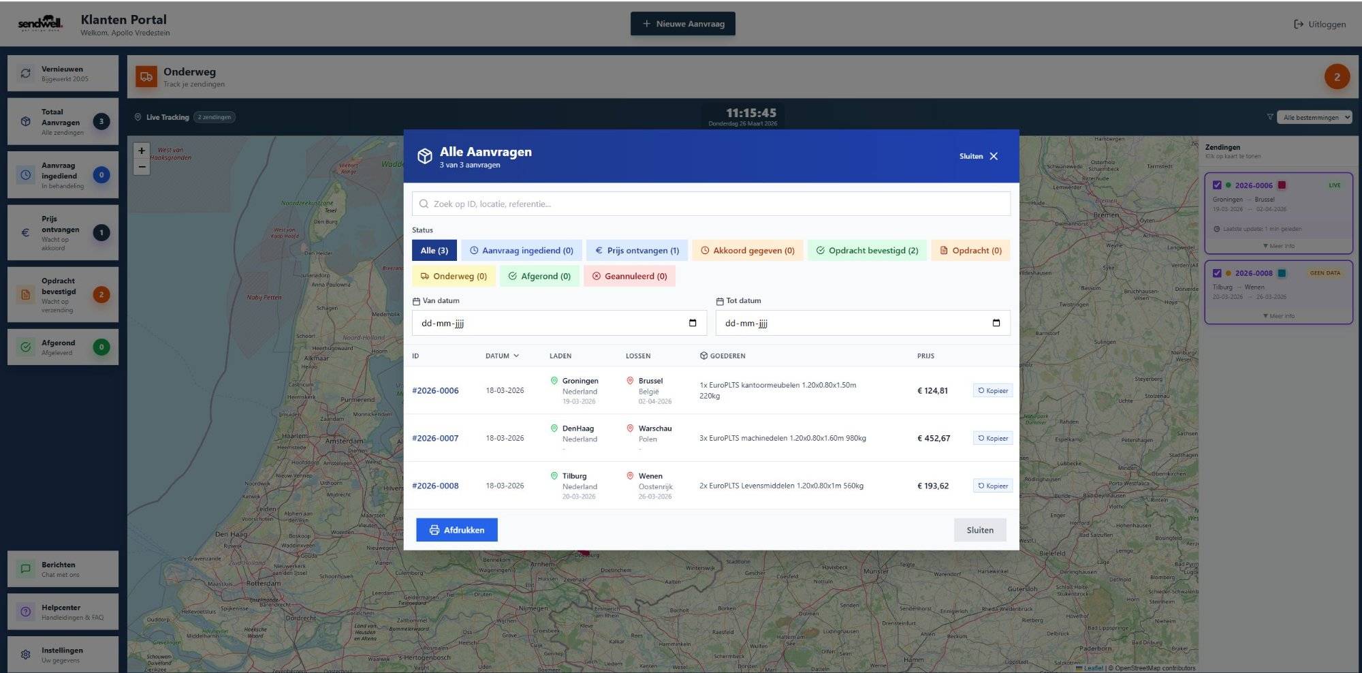This screenshot has height=673, width=1362.
Task: Filter by Opdracht bevestigd (2) status
Action: coord(867,251)
